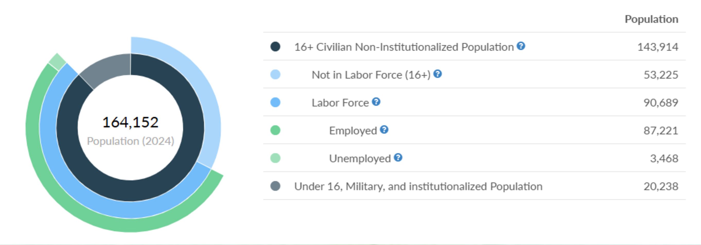Select the 143,914 population value

click(658, 47)
